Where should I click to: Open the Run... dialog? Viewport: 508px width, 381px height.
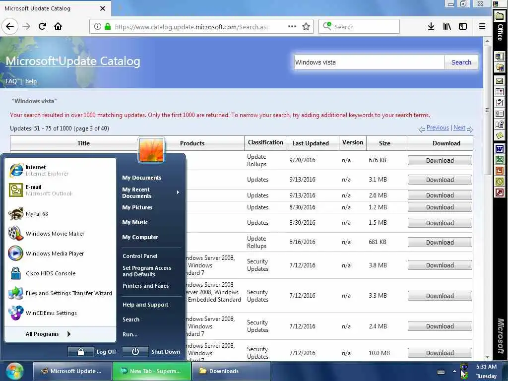coord(130,334)
